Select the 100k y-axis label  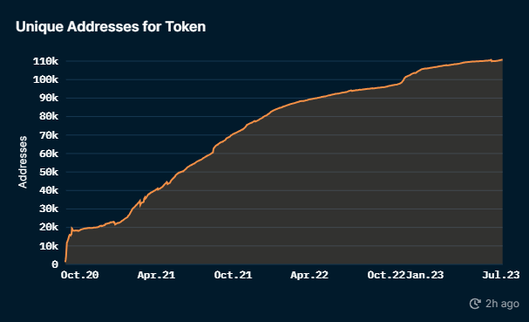pyautogui.click(x=45, y=79)
